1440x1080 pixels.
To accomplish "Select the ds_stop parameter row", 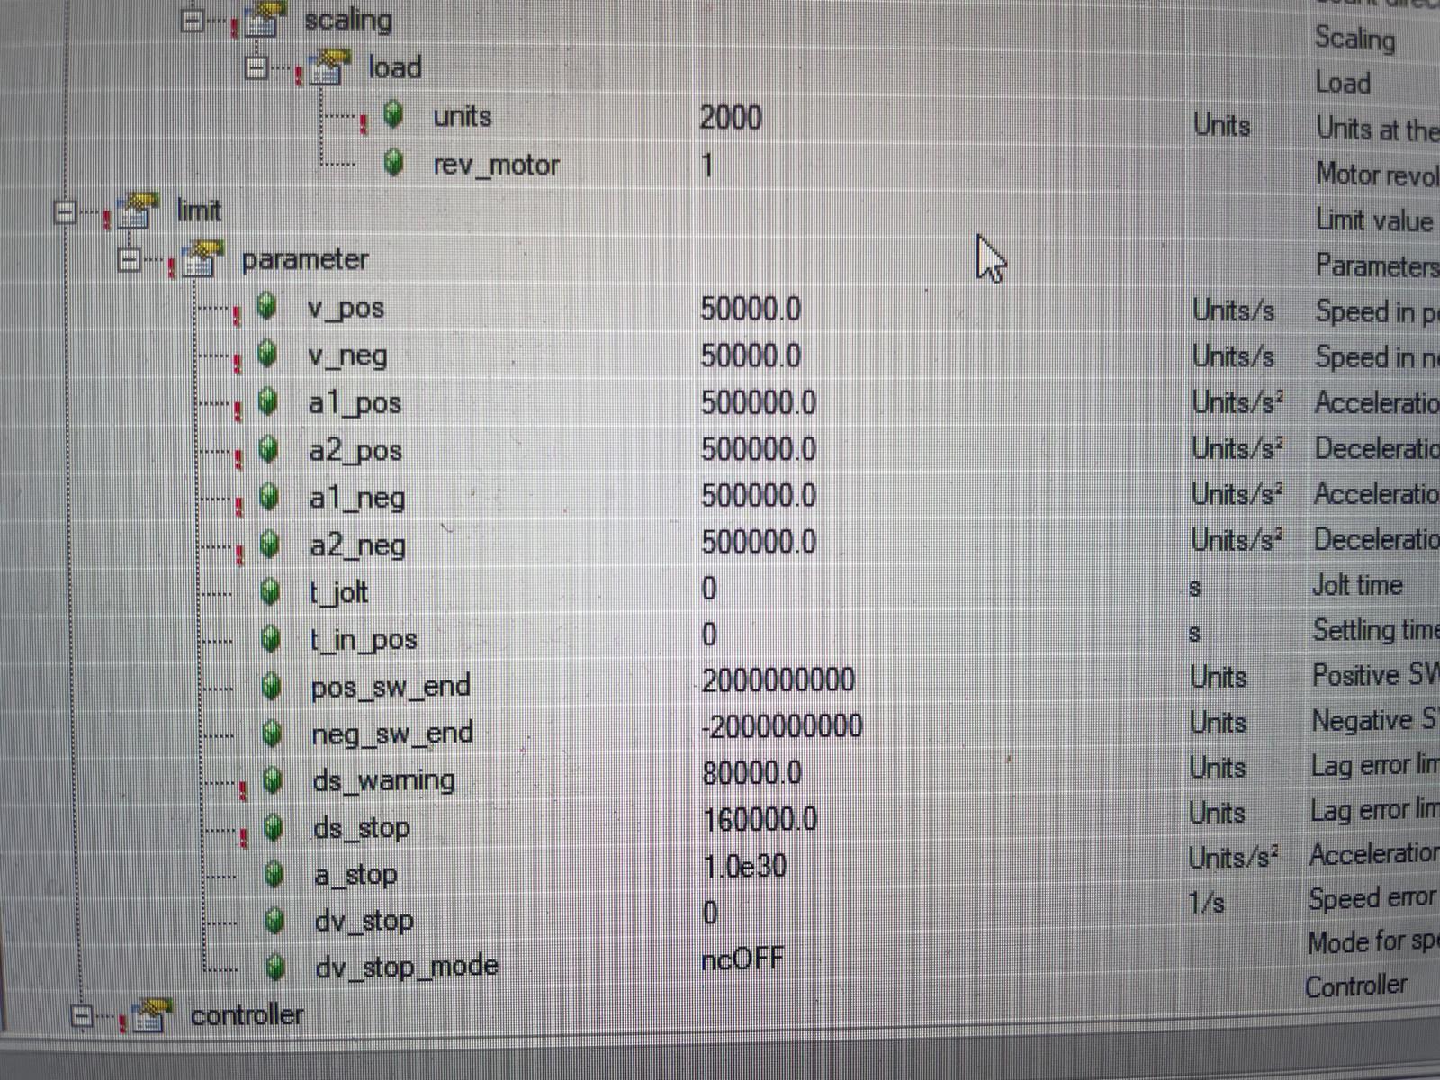I will pyautogui.click(x=720, y=822).
